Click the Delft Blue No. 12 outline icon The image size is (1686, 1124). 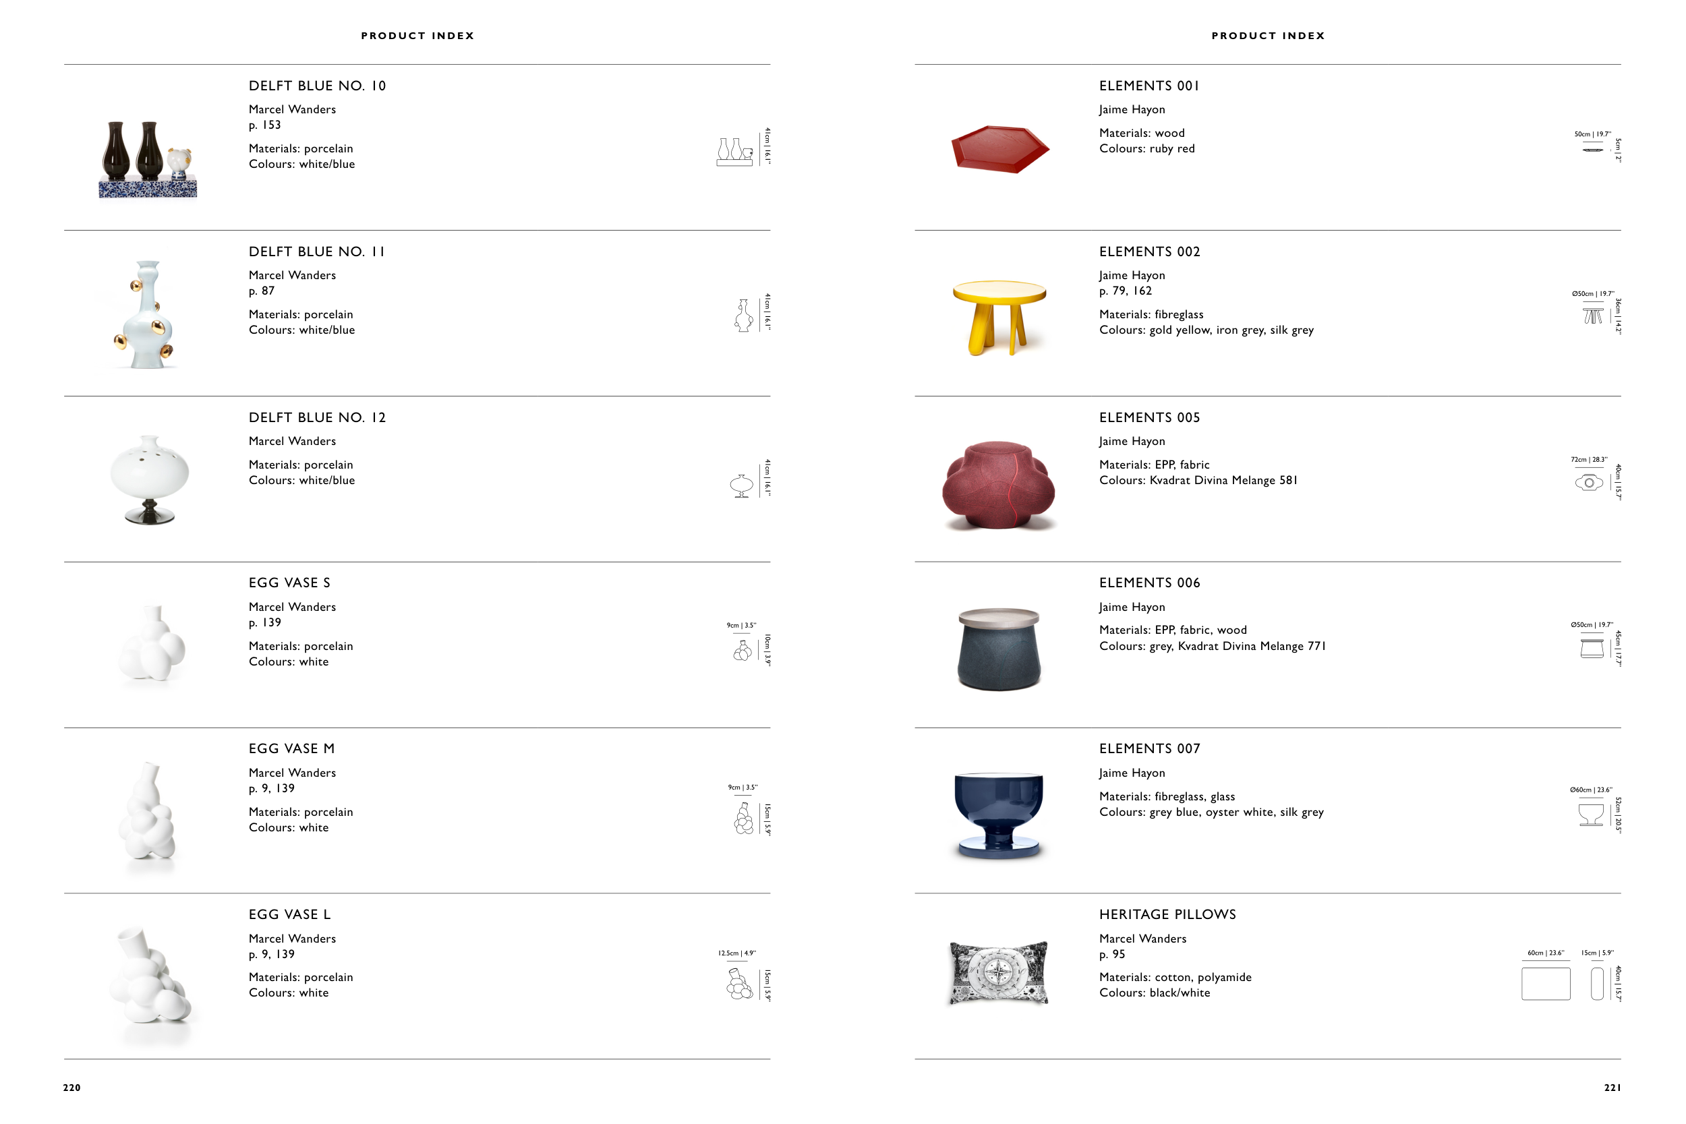click(x=741, y=485)
